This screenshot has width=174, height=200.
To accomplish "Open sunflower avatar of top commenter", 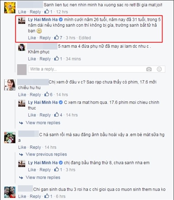I will coord(10,8).
